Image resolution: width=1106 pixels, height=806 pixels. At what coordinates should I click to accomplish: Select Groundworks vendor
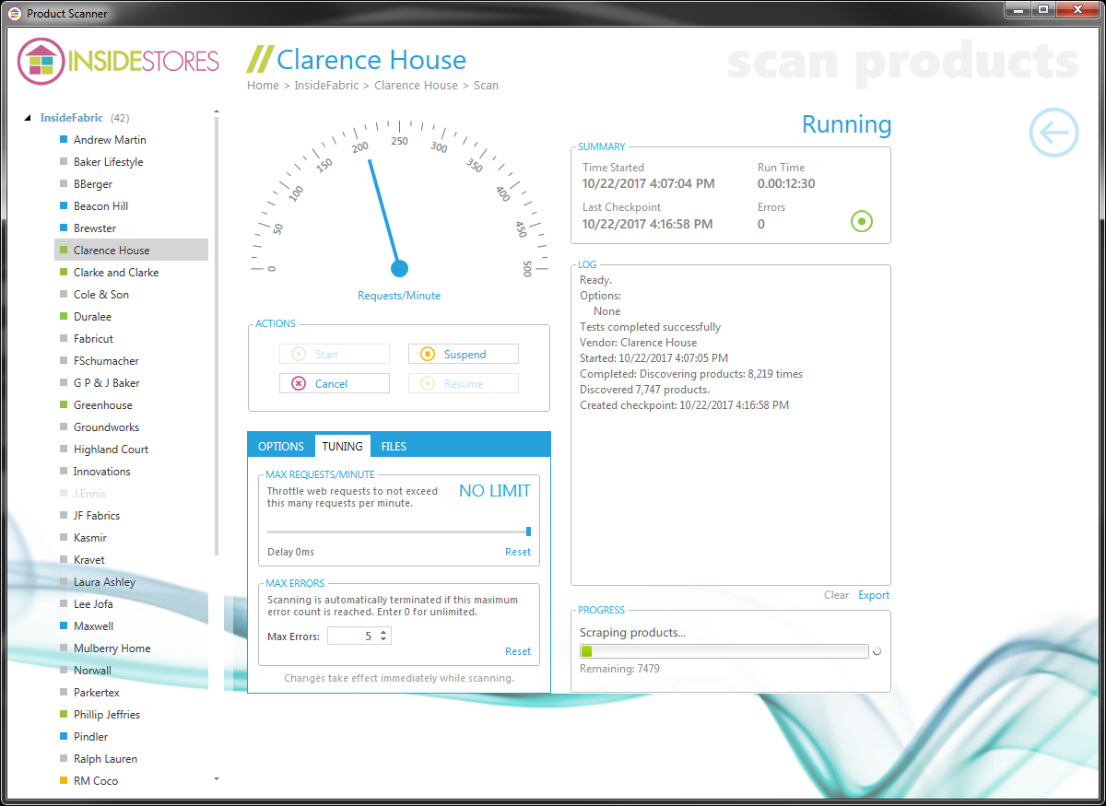pyautogui.click(x=107, y=427)
